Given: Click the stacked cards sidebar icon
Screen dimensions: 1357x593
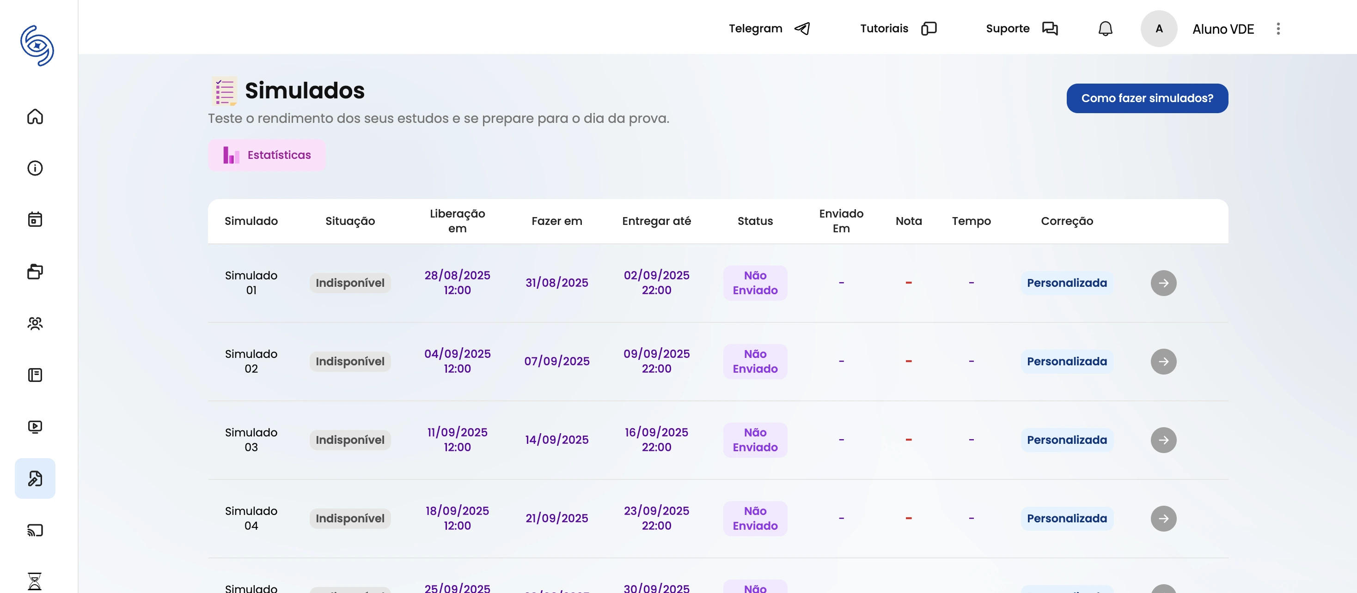Looking at the screenshot, I should pyautogui.click(x=35, y=272).
